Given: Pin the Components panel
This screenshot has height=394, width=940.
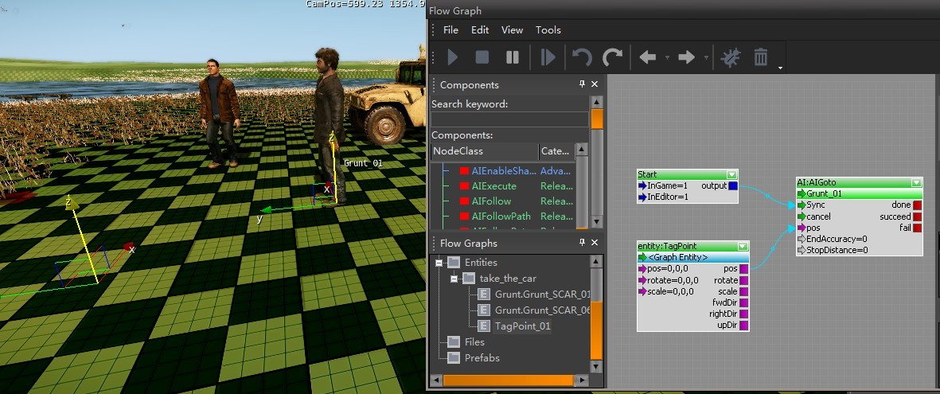Looking at the screenshot, I should coord(582,84).
